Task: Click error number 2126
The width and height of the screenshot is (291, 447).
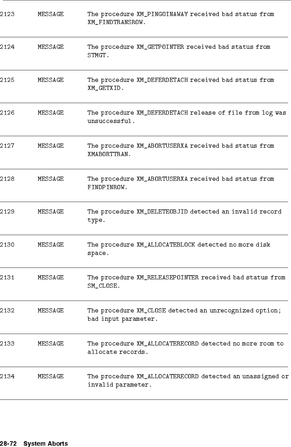Action: (x=7, y=113)
